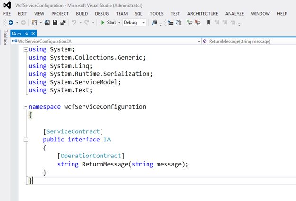Image resolution: width=296 pixels, height=201 pixels.
Task: Click the OperationContract attribute in code
Action: coord(91,156)
